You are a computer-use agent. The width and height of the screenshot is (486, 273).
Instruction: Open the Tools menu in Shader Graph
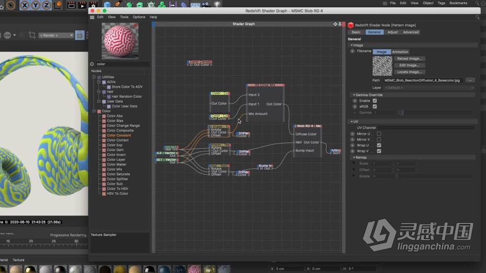(124, 17)
